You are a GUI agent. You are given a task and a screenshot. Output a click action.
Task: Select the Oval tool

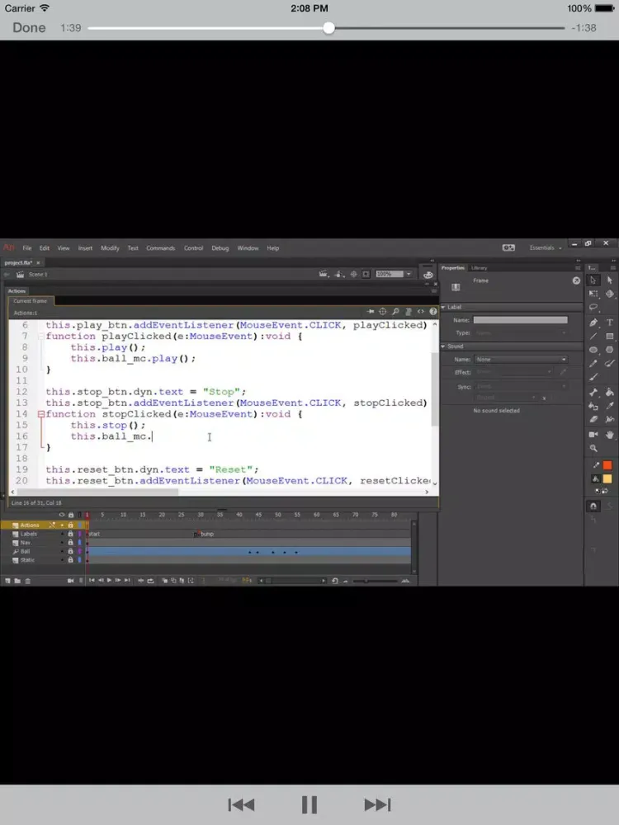[x=593, y=349]
